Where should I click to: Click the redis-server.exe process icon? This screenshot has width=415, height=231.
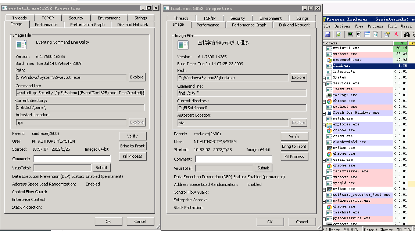pyautogui.click(x=329, y=171)
